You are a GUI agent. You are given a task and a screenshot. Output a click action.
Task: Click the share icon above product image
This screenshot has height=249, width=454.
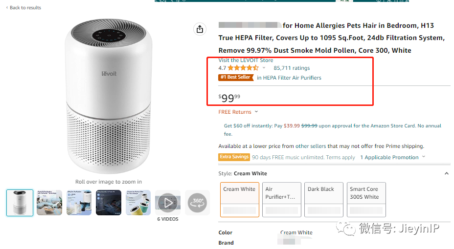coord(200,29)
